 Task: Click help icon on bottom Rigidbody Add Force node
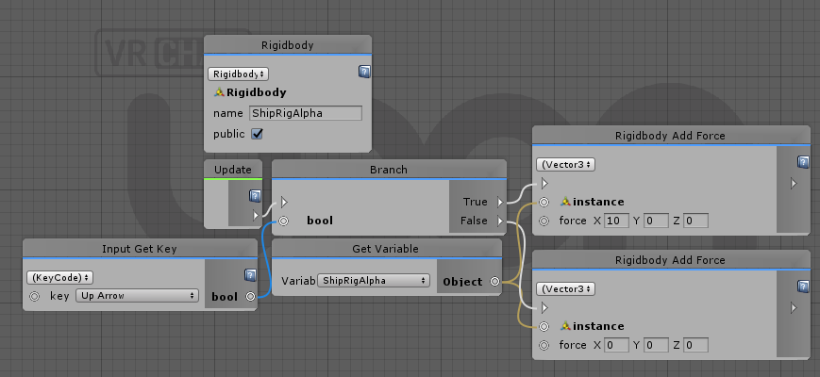coord(803,287)
